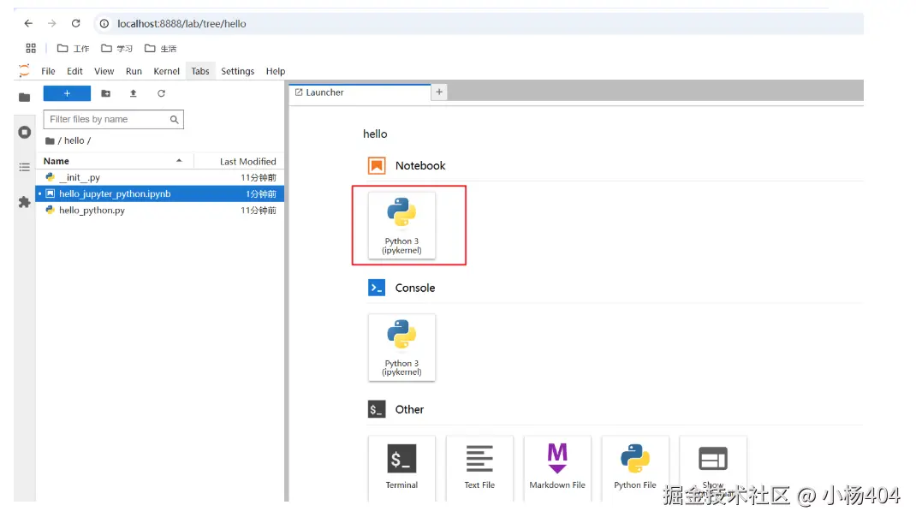Create a new folder in the file browser

(x=106, y=93)
